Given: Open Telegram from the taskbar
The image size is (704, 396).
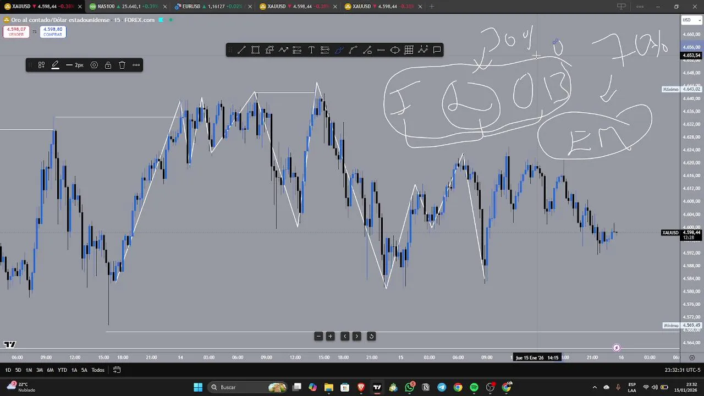Looking at the screenshot, I should click(x=442, y=387).
